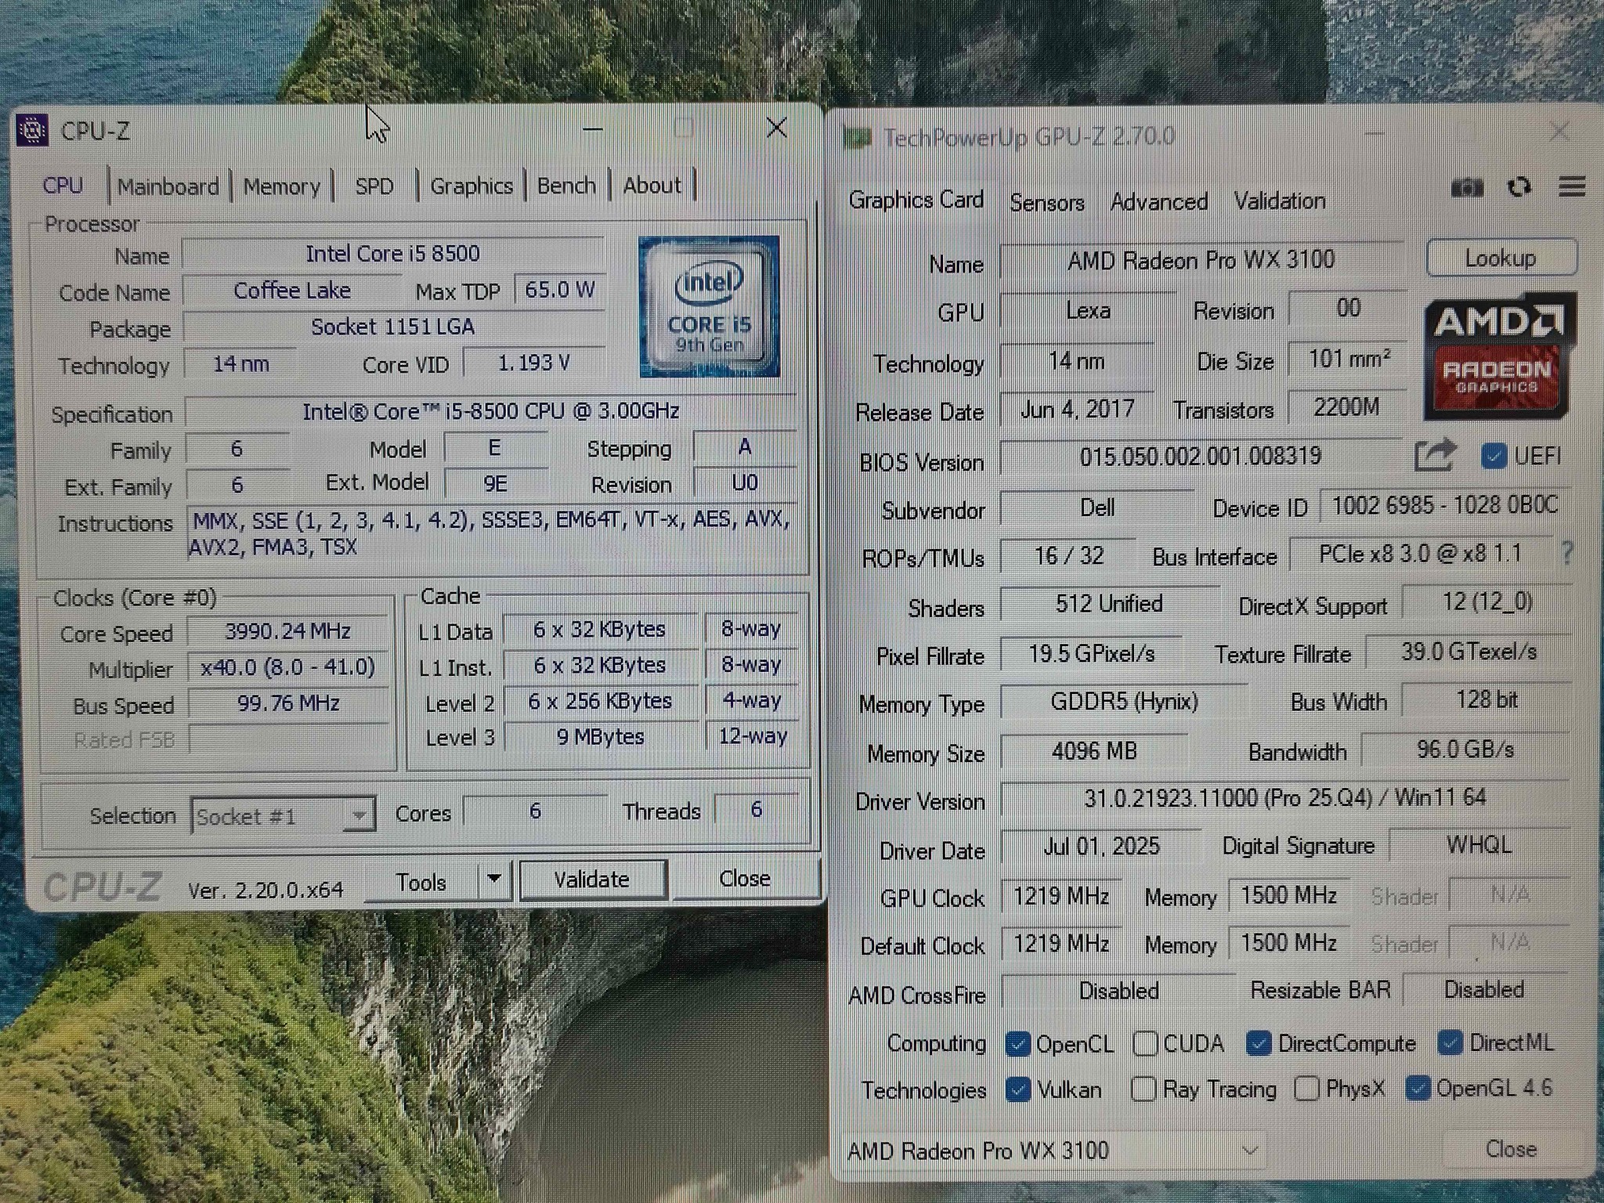The width and height of the screenshot is (1604, 1203).
Task: Click the Level 3 cache value 9 MBytes
Action: [x=601, y=737]
